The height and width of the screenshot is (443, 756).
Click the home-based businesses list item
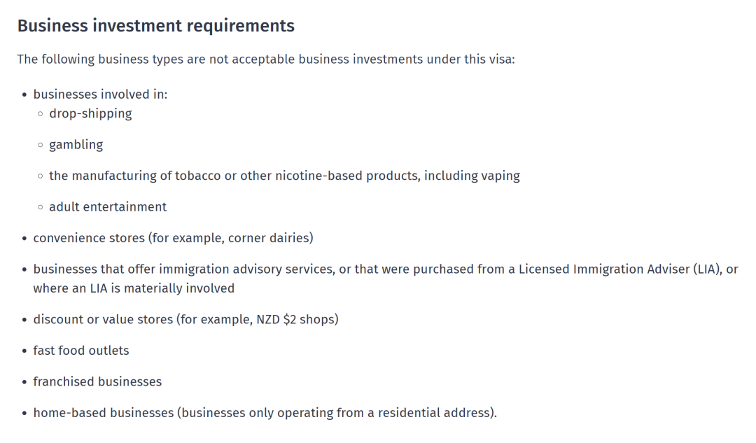265,413
